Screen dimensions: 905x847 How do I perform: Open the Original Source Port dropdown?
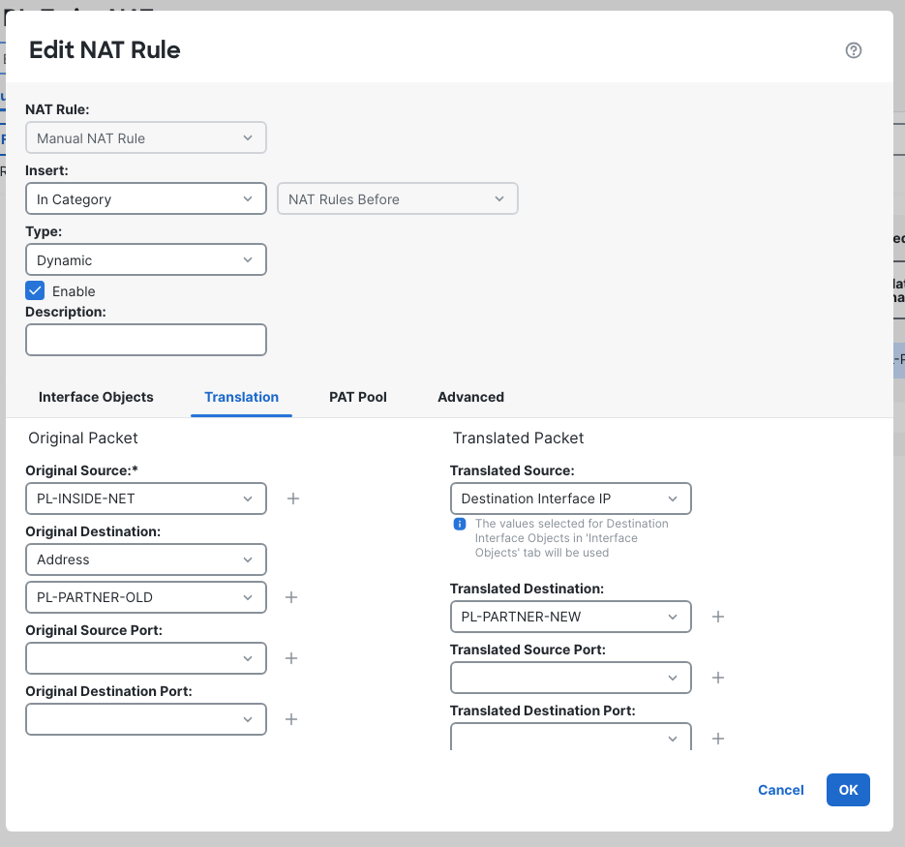tap(146, 658)
